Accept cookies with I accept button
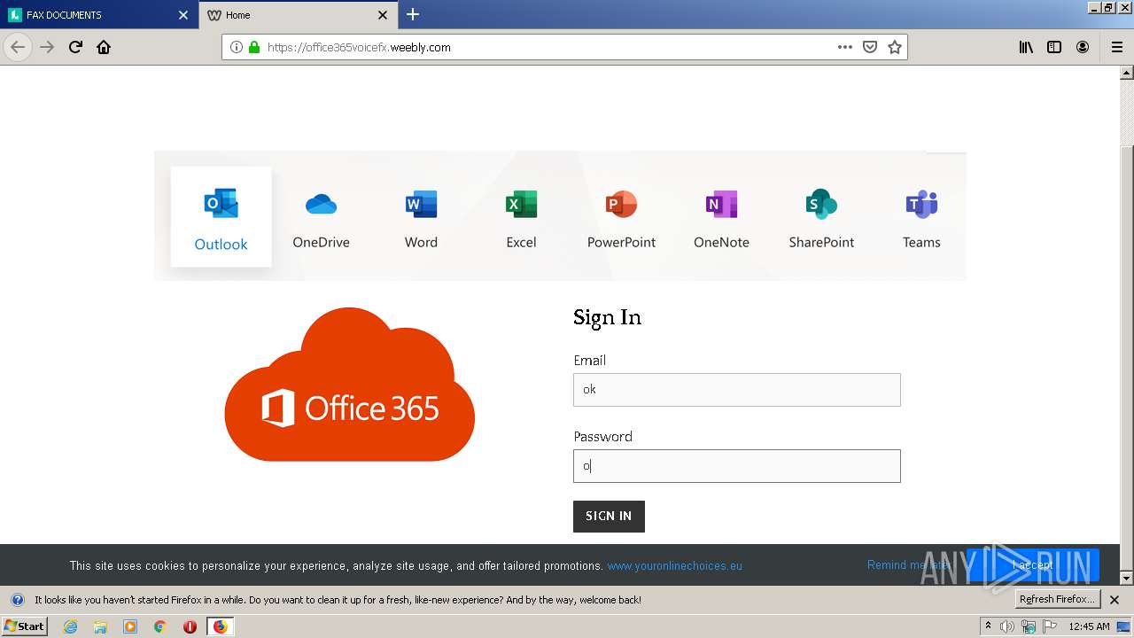 coord(1033,565)
